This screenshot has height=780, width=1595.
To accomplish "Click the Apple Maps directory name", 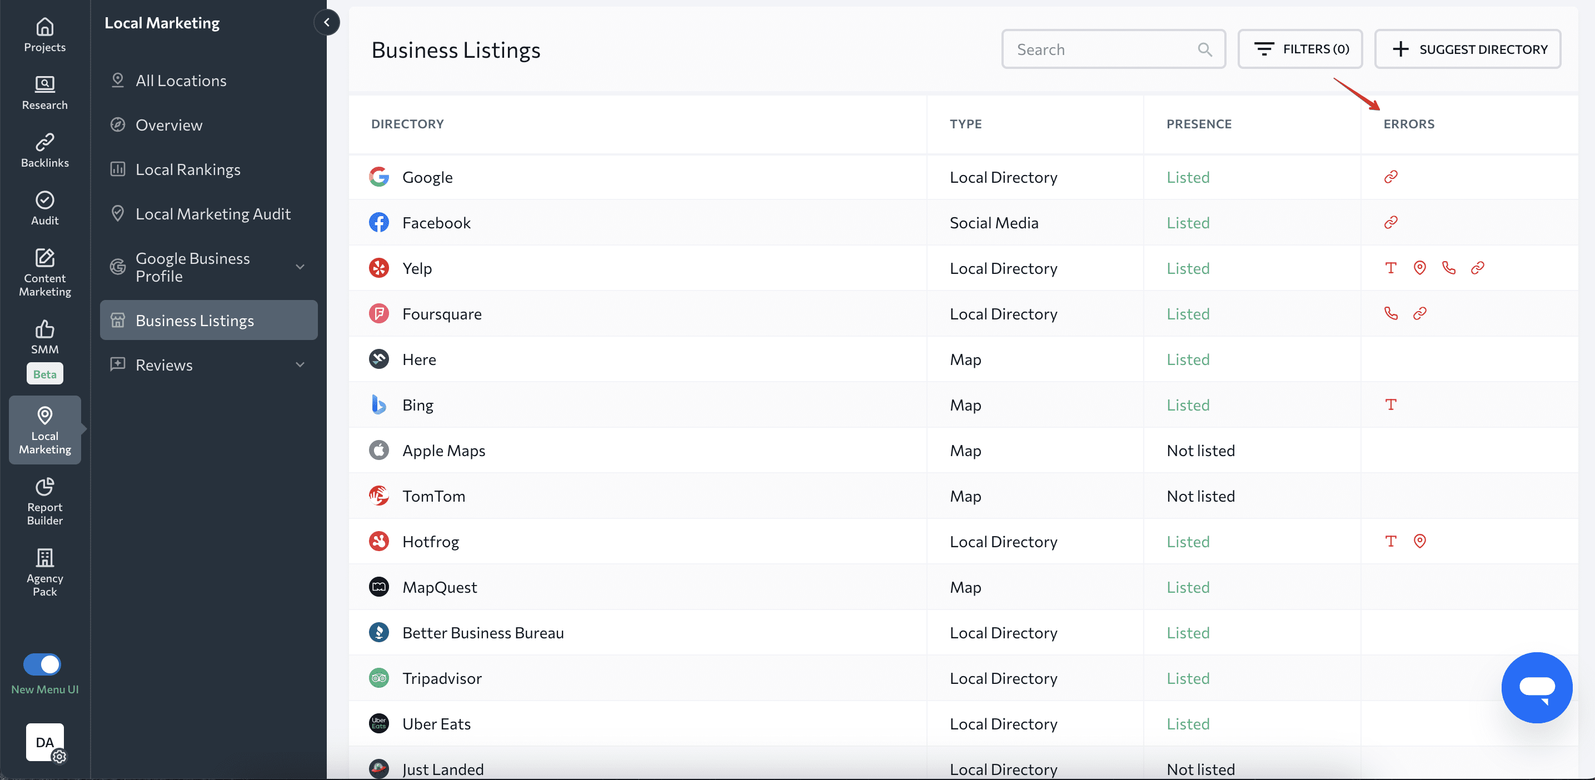I will [x=443, y=451].
